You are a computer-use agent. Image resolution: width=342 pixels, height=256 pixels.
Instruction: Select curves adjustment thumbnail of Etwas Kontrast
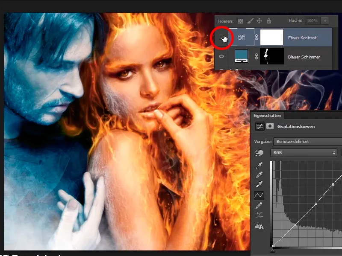(242, 37)
